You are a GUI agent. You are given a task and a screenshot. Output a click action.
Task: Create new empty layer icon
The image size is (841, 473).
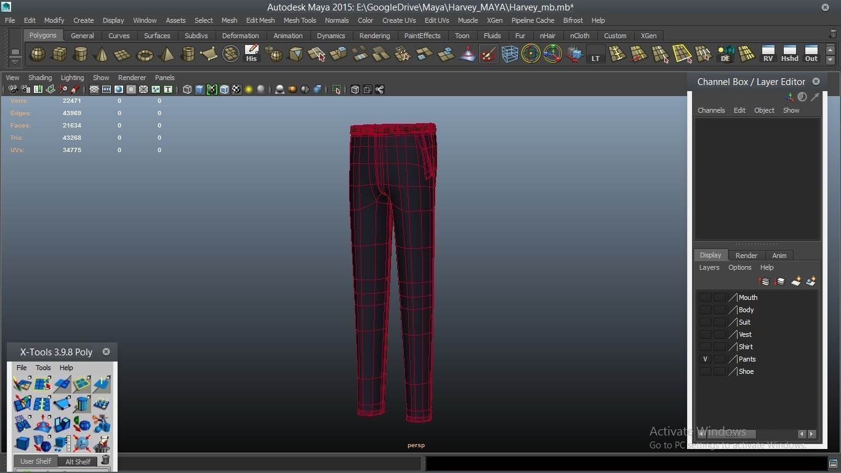click(796, 281)
